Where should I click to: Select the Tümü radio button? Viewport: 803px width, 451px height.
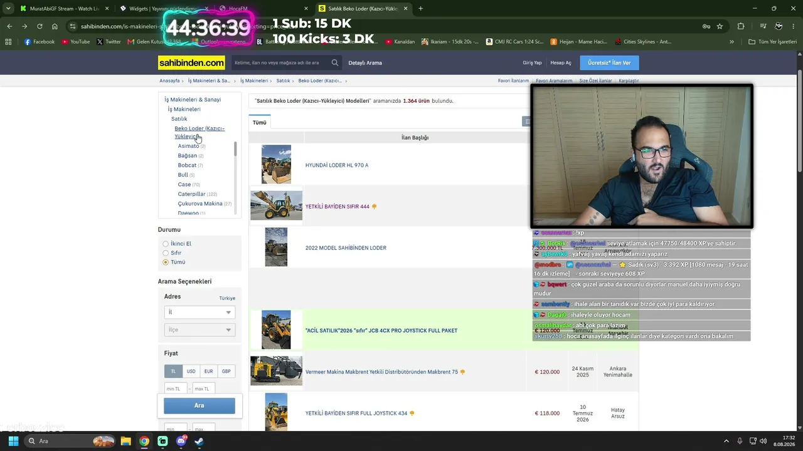[166, 262]
